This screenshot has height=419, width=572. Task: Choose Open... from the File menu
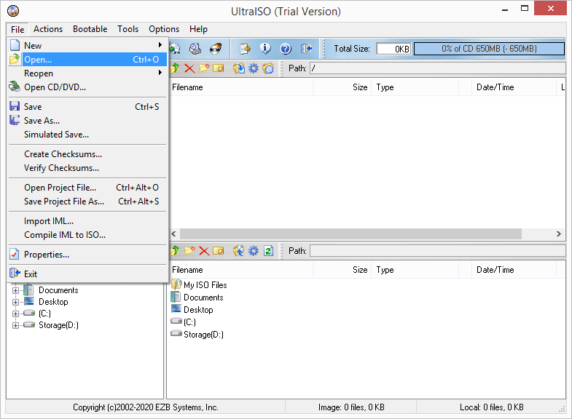coord(87,60)
